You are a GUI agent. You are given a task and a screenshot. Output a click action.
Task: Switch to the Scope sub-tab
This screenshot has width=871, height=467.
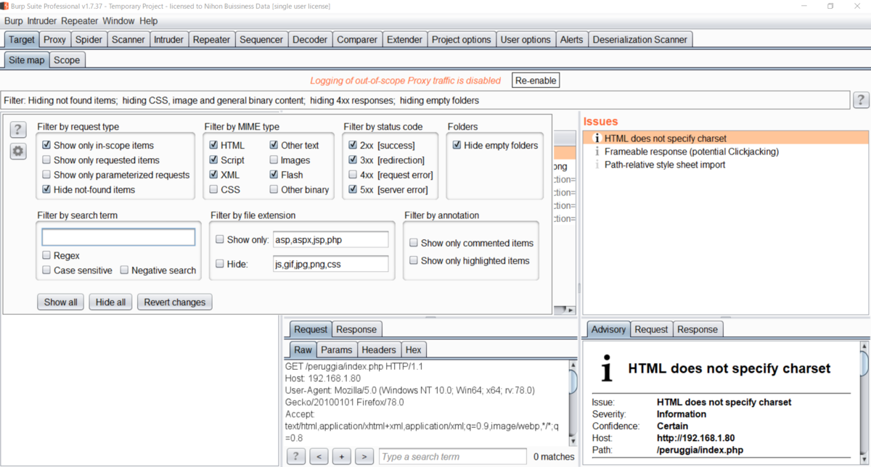point(67,60)
